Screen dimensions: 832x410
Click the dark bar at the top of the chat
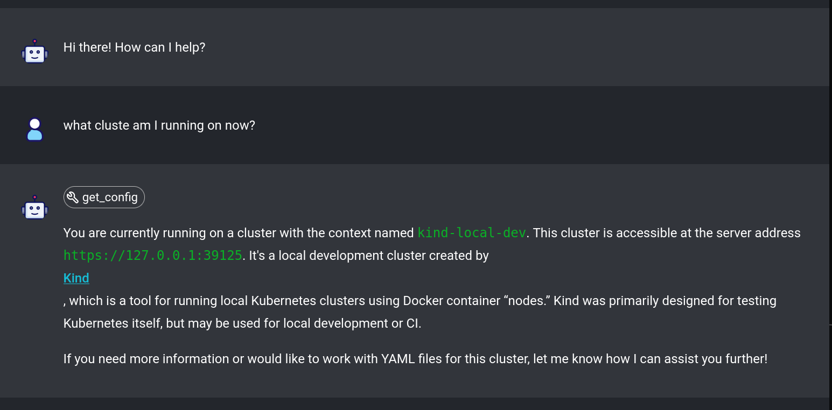(x=416, y=4)
